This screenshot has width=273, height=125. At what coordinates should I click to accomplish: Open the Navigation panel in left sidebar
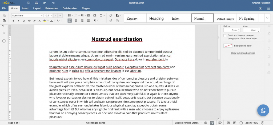click(4, 33)
